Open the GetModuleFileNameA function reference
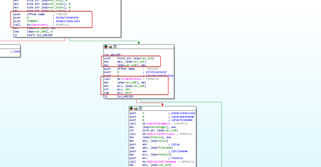This screenshot has width=321, height=167. coord(161,162)
